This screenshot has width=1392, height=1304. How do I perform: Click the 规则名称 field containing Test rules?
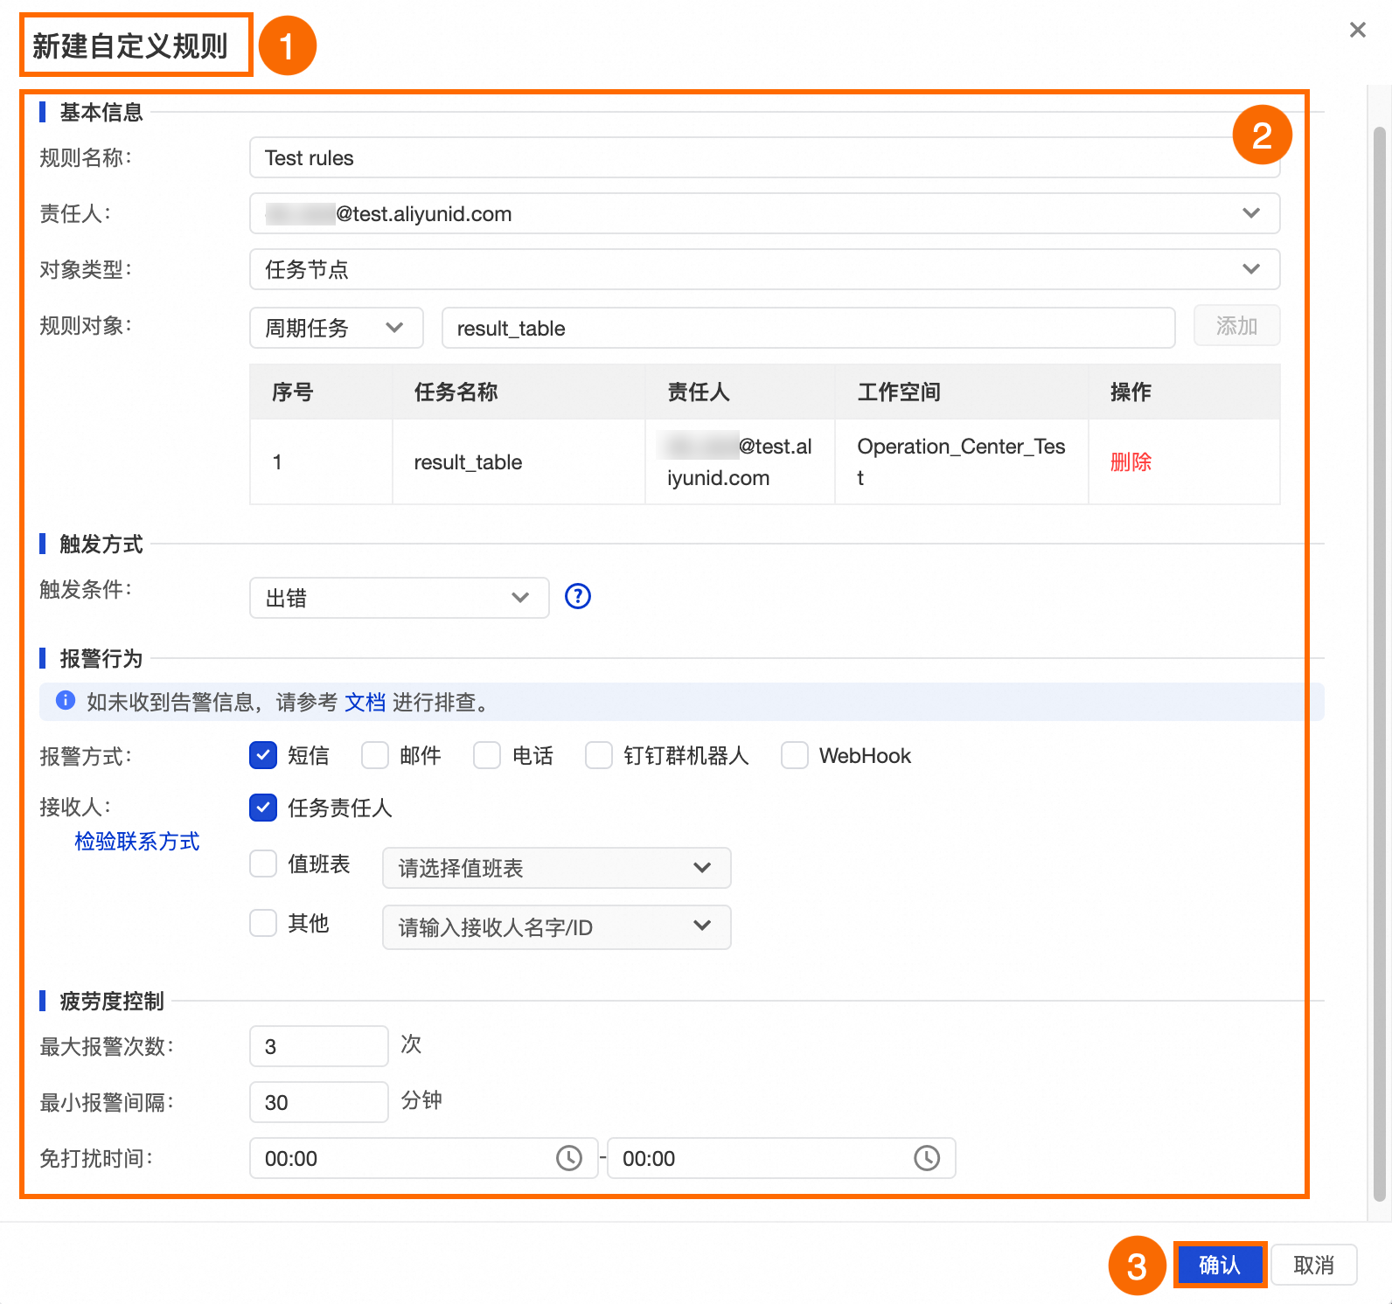tap(765, 157)
